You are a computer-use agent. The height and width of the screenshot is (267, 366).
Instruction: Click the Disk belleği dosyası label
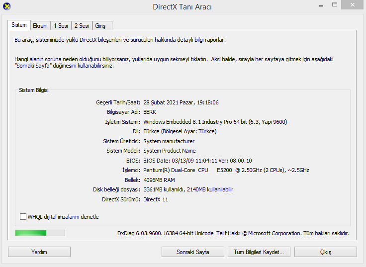116,189
